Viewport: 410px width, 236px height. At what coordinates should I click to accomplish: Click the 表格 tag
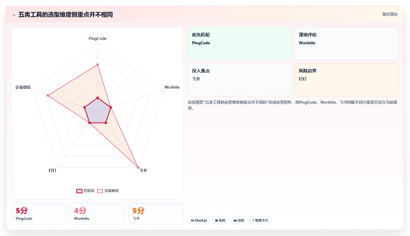pyautogui.click(x=220, y=220)
